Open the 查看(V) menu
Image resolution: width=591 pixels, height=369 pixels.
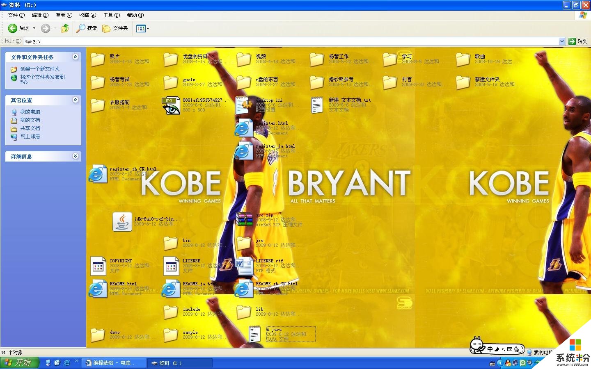click(64, 15)
